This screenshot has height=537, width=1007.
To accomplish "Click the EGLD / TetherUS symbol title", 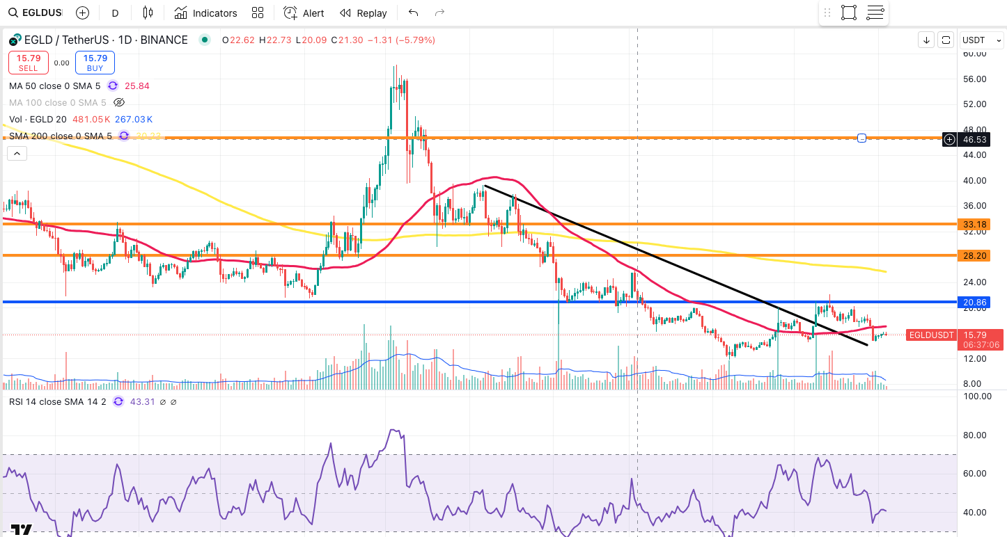I will tap(106, 40).
